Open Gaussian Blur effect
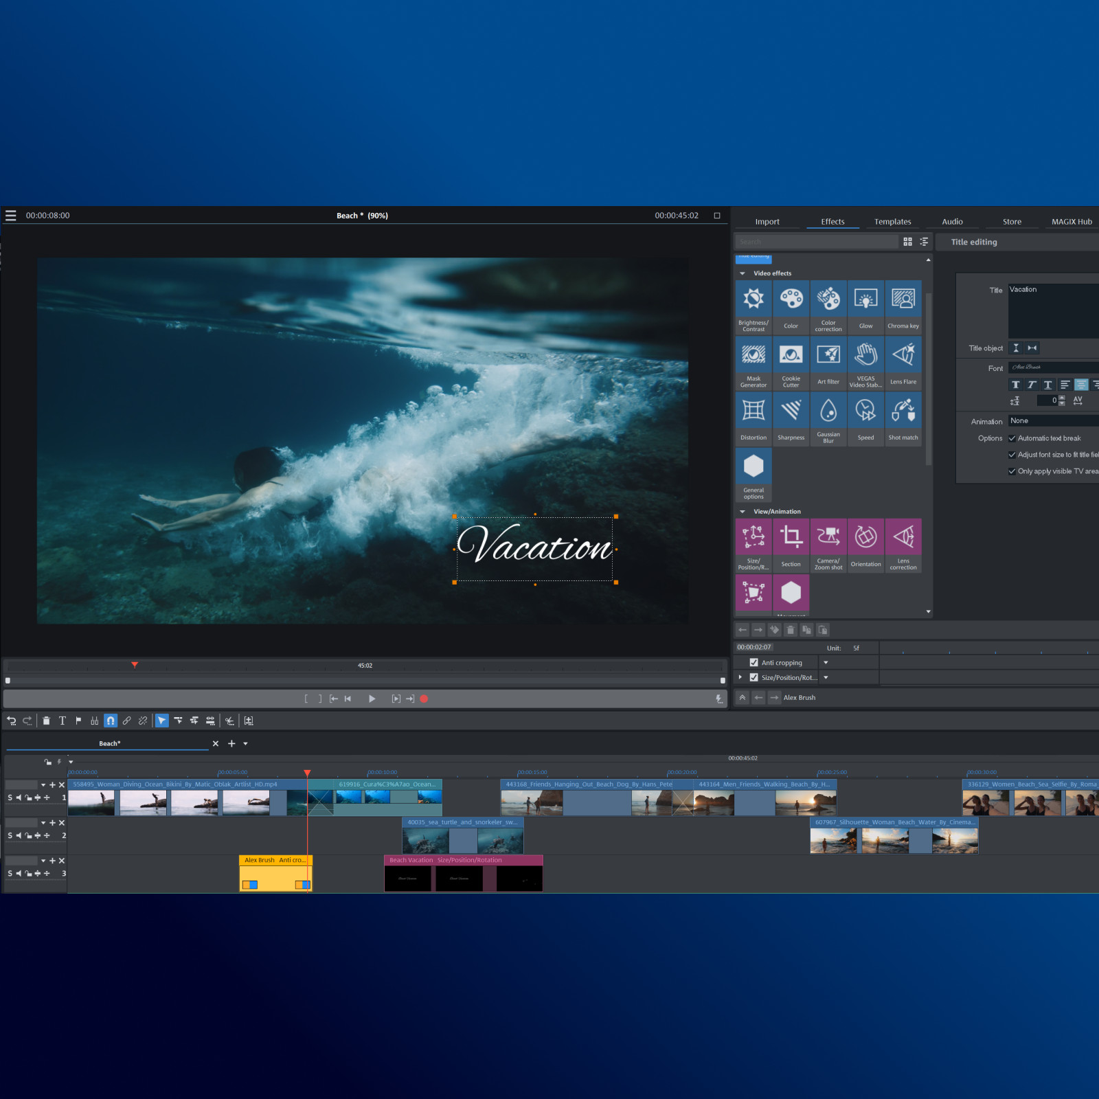 point(828,418)
